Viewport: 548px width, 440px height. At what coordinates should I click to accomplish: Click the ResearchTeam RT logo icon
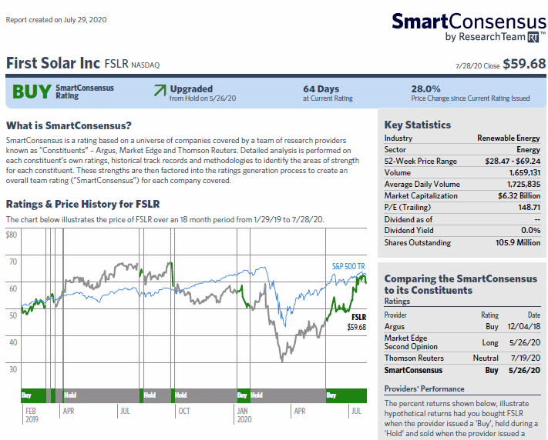coord(533,37)
